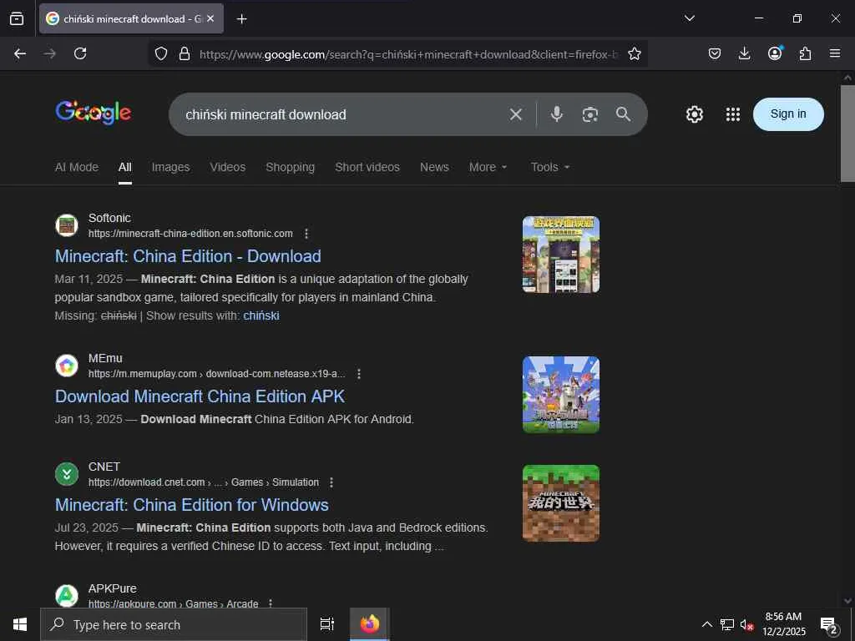Open the taskbar clock and date
Screen dimensions: 855x641
pos(783,624)
